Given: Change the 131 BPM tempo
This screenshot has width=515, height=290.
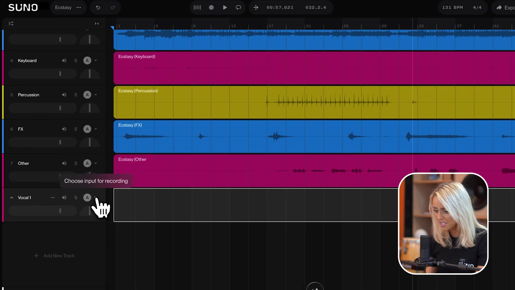Looking at the screenshot, I should point(453,8).
